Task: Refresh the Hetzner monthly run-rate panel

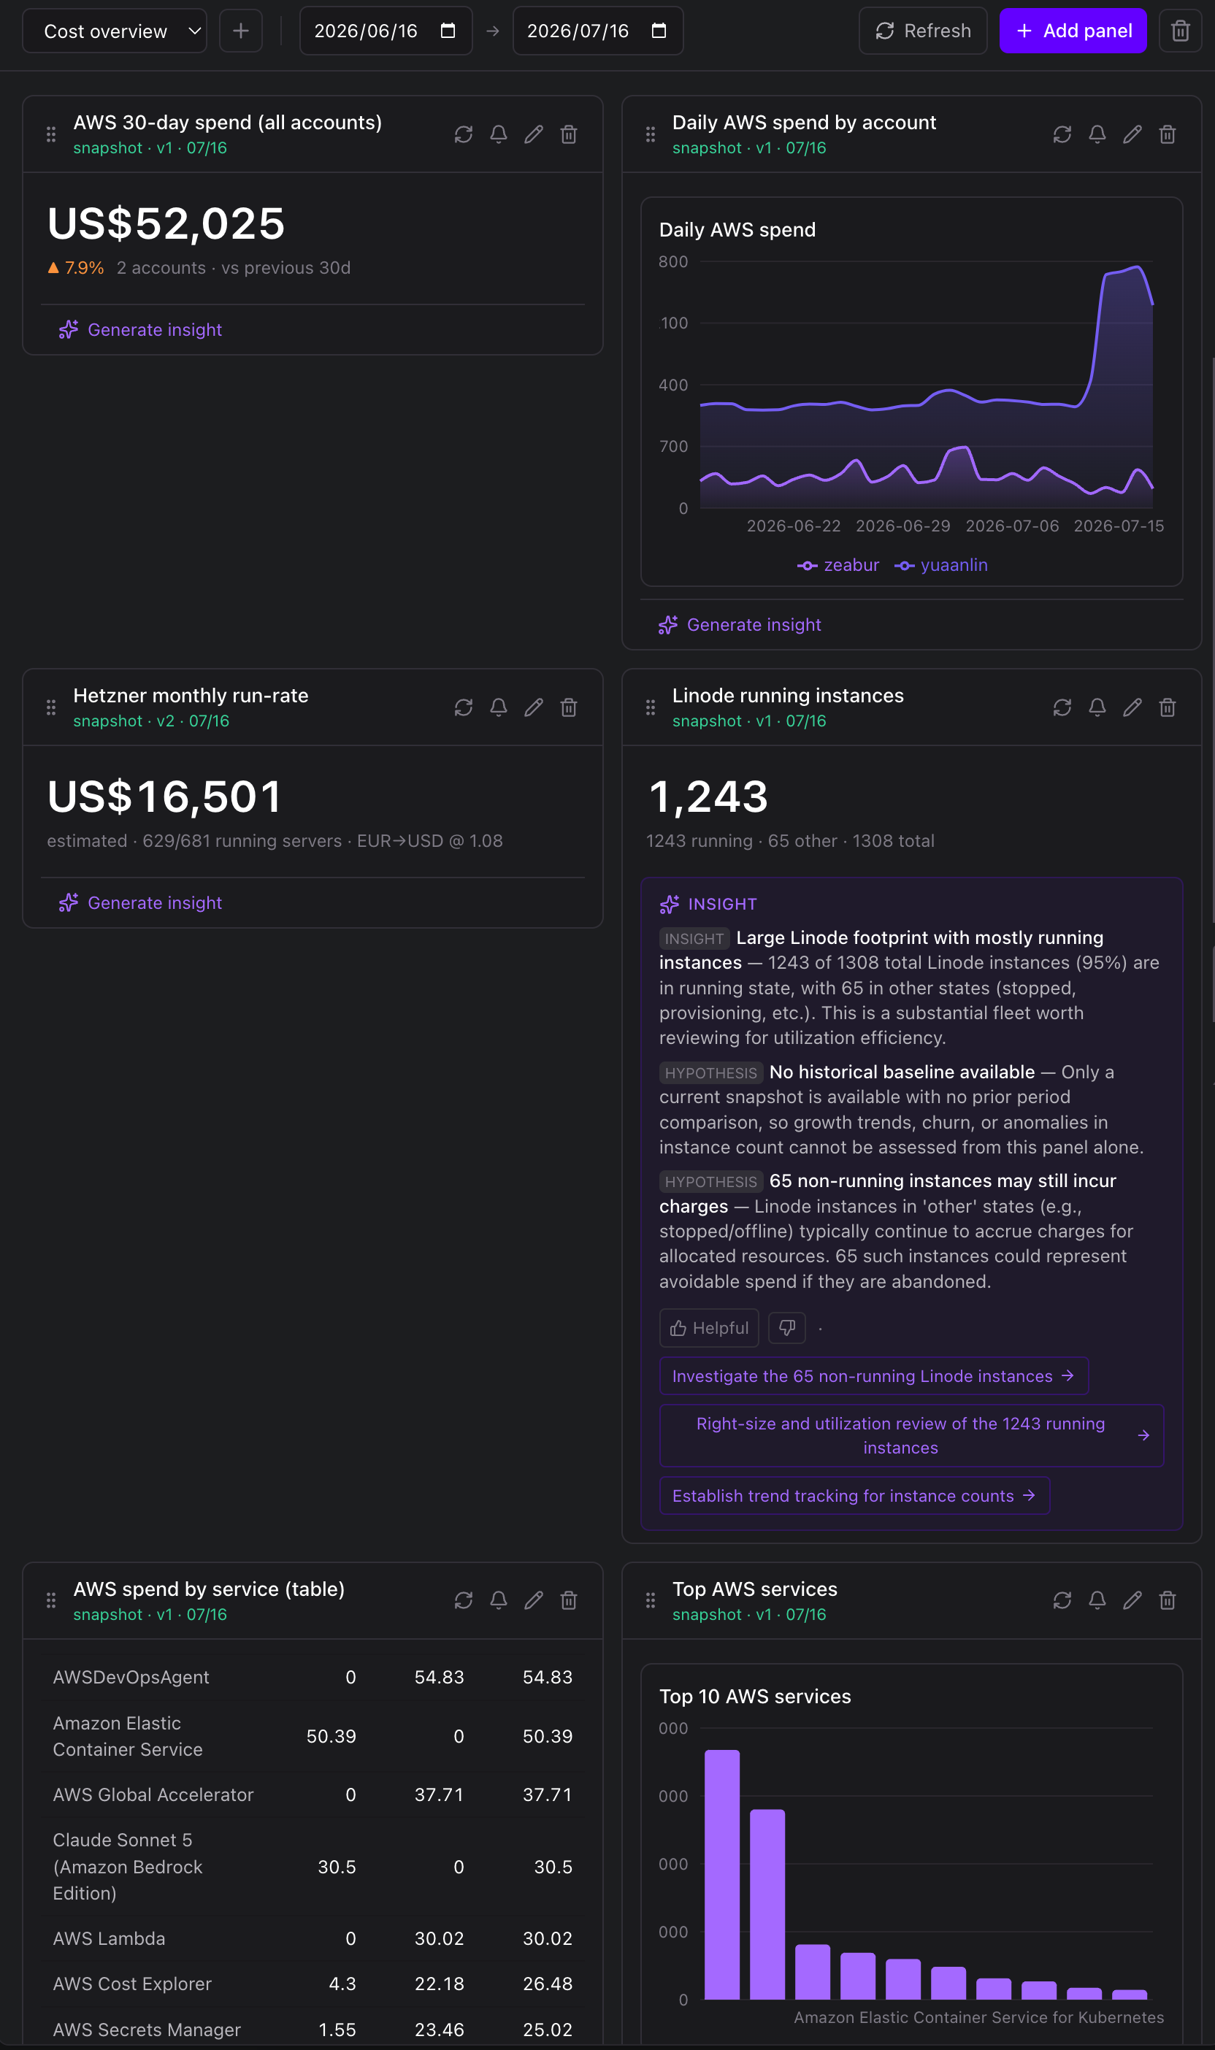Action: click(464, 707)
